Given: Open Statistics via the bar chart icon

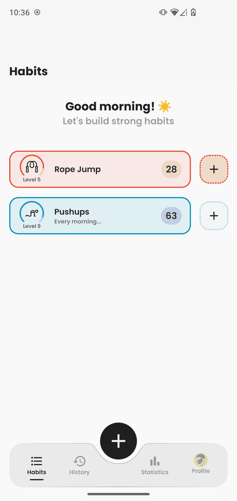Looking at the screenshot, I should click(155, 461).
